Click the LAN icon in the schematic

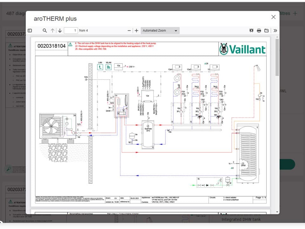pyautogui.click(x=100, y=67)
